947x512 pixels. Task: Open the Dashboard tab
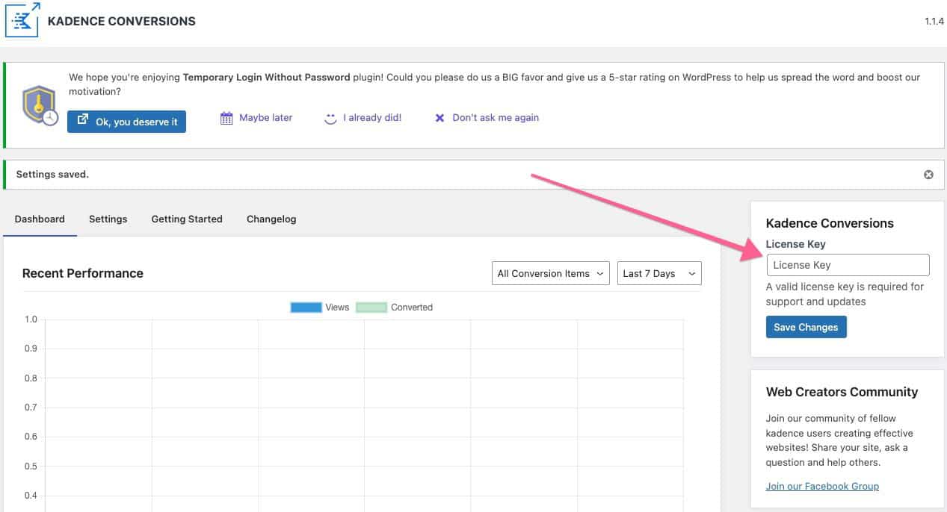pyautogui.click(x=40, y=219)
